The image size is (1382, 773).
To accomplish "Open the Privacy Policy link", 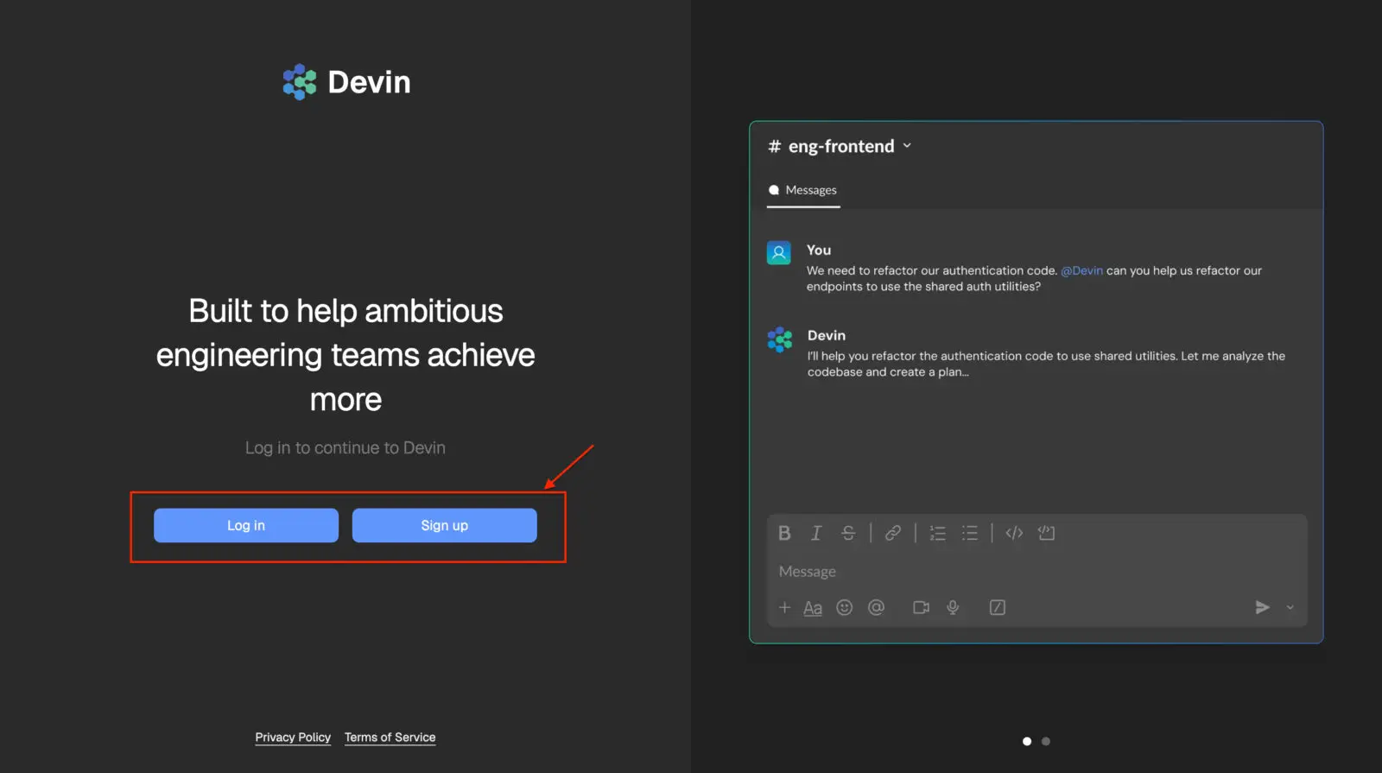I will click(x=293, y=737).
